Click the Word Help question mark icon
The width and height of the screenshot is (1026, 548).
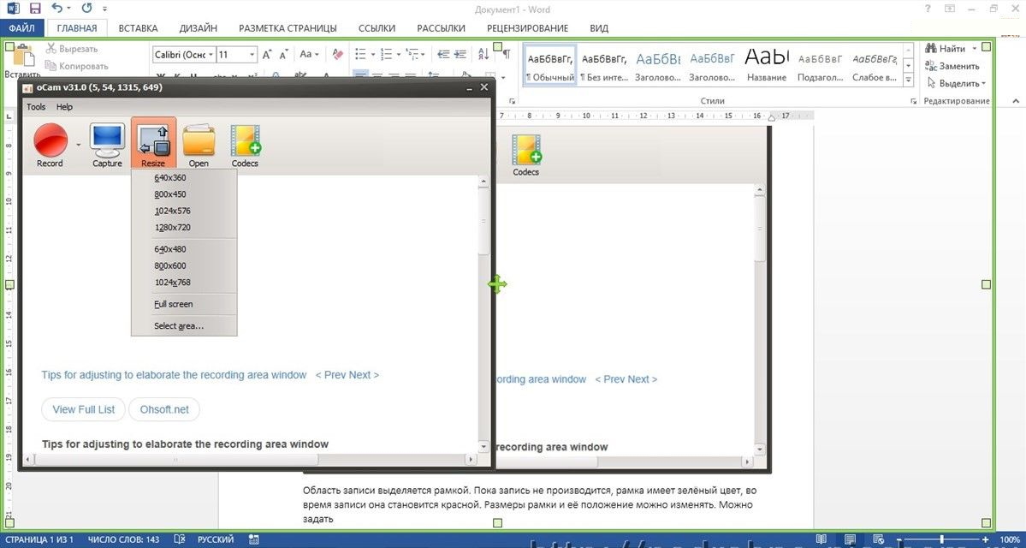(928, 9)
